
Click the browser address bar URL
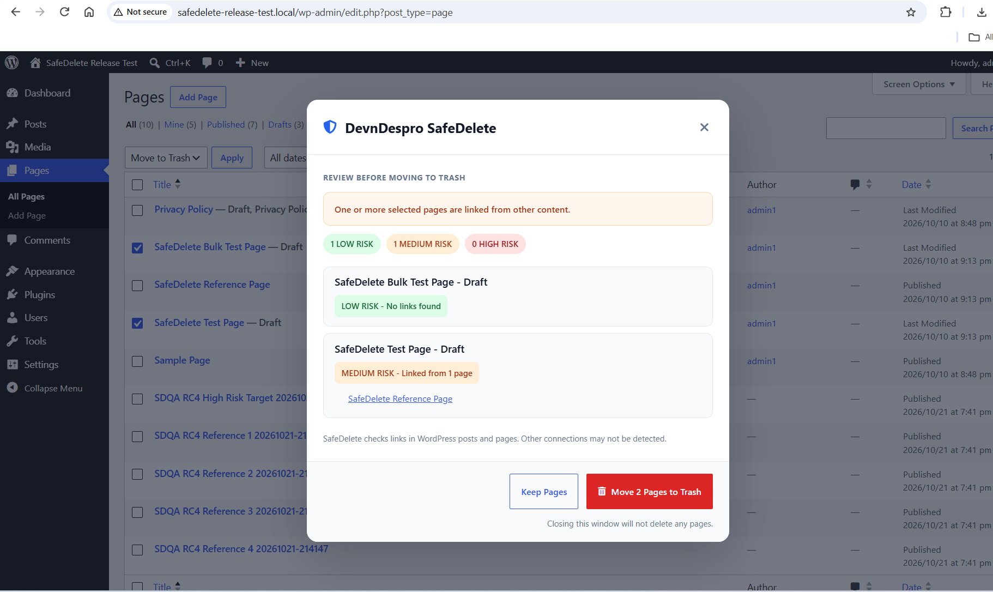pos(315,12)
